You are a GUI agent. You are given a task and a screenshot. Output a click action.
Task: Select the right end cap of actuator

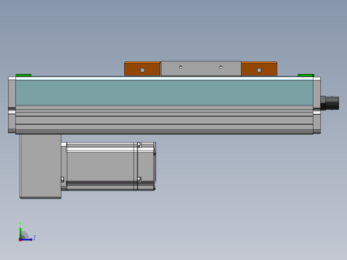(x=317, y=105)
